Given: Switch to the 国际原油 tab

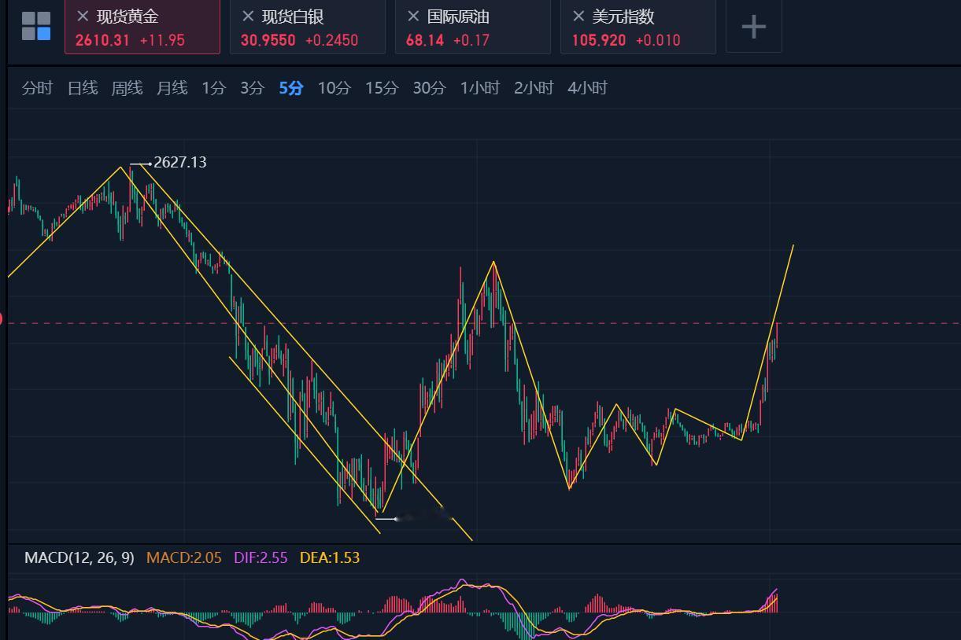Looking at the screenshot, I should (x=472, y=27).
